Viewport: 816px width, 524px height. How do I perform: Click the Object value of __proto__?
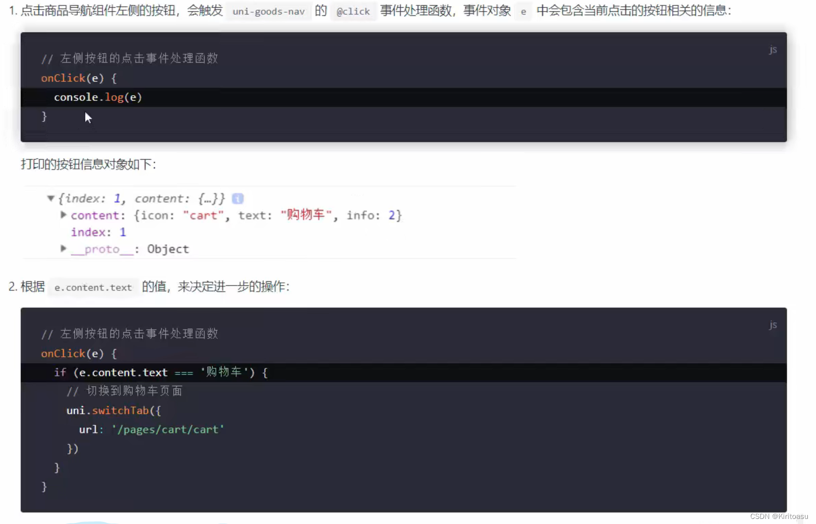[x=168, y=249]
